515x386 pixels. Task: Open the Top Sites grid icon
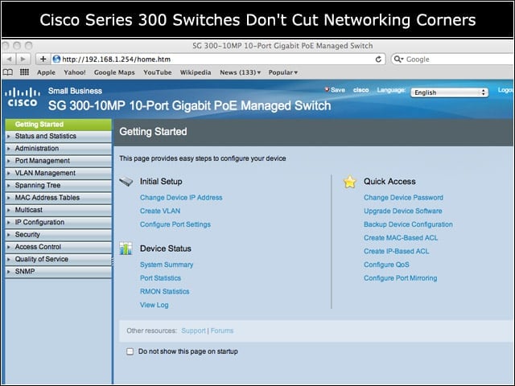[x=24, y=72]
